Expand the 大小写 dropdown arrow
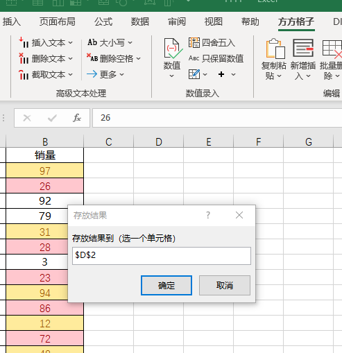Viewport: 342px width, 353px height. pyautogui.click(x=130, y=43)
